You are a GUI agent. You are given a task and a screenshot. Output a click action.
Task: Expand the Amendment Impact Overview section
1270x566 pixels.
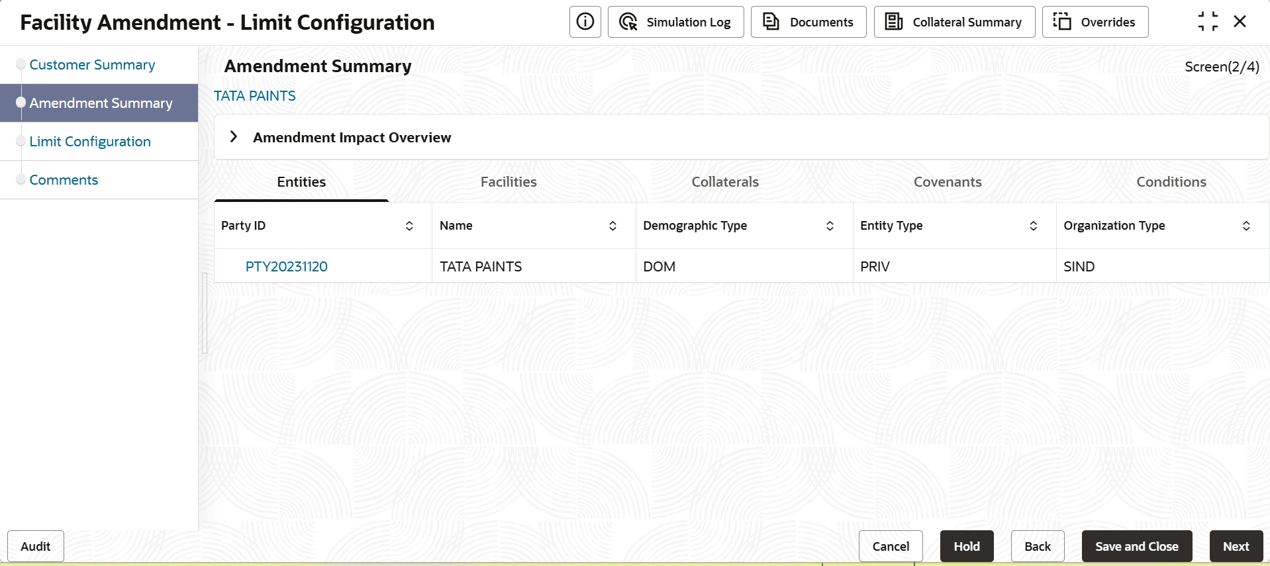point(234,137)
